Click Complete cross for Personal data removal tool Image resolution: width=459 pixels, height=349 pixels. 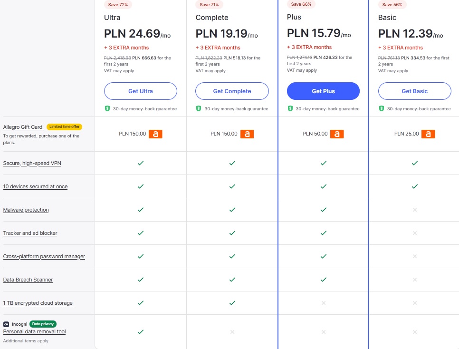tap(232, 332)
